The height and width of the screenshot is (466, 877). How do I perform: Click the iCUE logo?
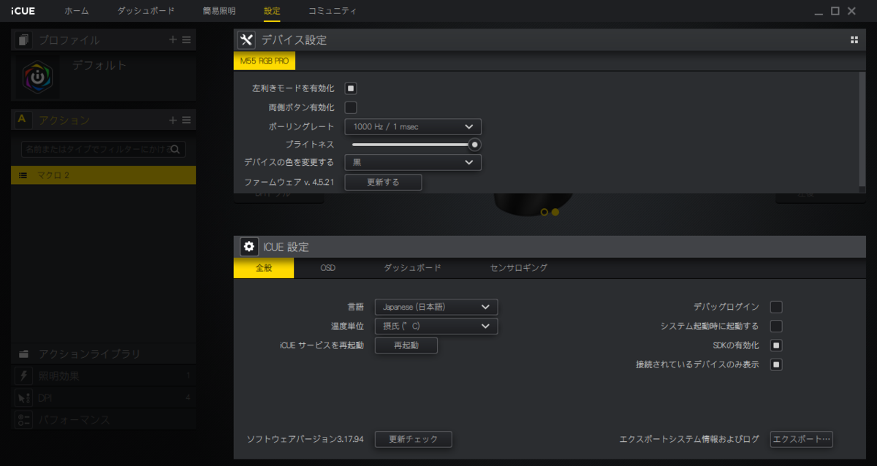tap(23, 11)
